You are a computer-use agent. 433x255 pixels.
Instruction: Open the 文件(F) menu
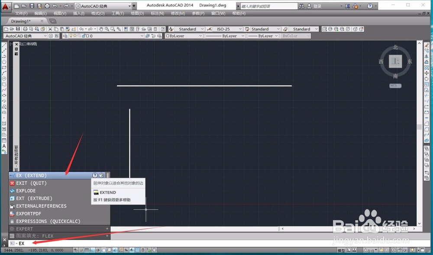pos(21,13)
